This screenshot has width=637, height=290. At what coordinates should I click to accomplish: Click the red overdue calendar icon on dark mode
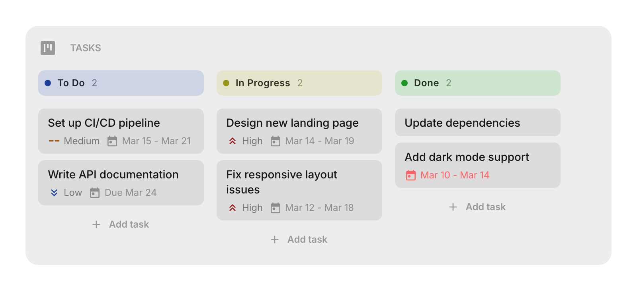[410, 175]
